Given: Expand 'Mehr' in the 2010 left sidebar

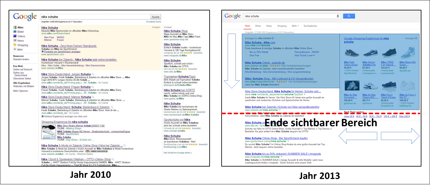Looking at the screenshot, I should click(15, 50).
